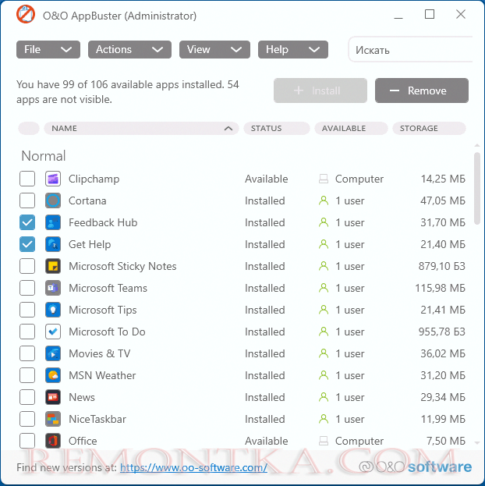
Task: Check the Clipchamp checkbox
Action: 27,179
